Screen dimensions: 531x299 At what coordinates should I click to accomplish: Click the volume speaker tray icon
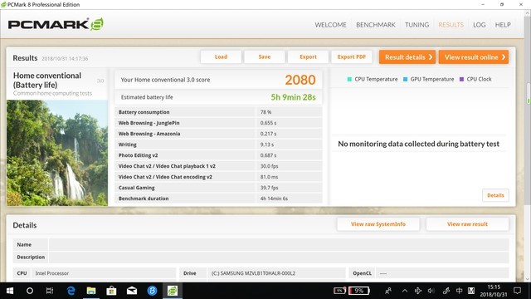point(431,291)
